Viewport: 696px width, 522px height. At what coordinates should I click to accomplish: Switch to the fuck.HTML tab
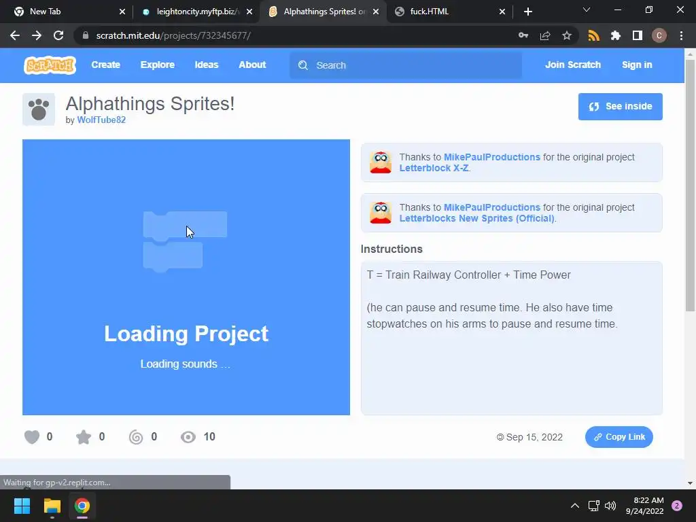coord(449,12)
